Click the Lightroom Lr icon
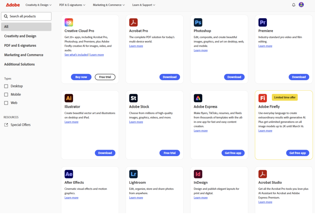315x221 pixels. click(x=134, y=174)
